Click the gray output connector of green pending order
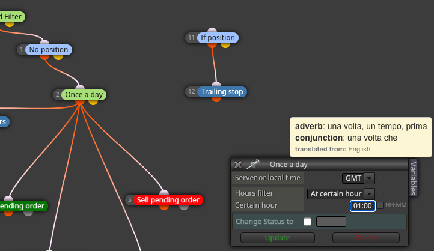This screenshot has width=434, height=251. (x=28, y=213)
